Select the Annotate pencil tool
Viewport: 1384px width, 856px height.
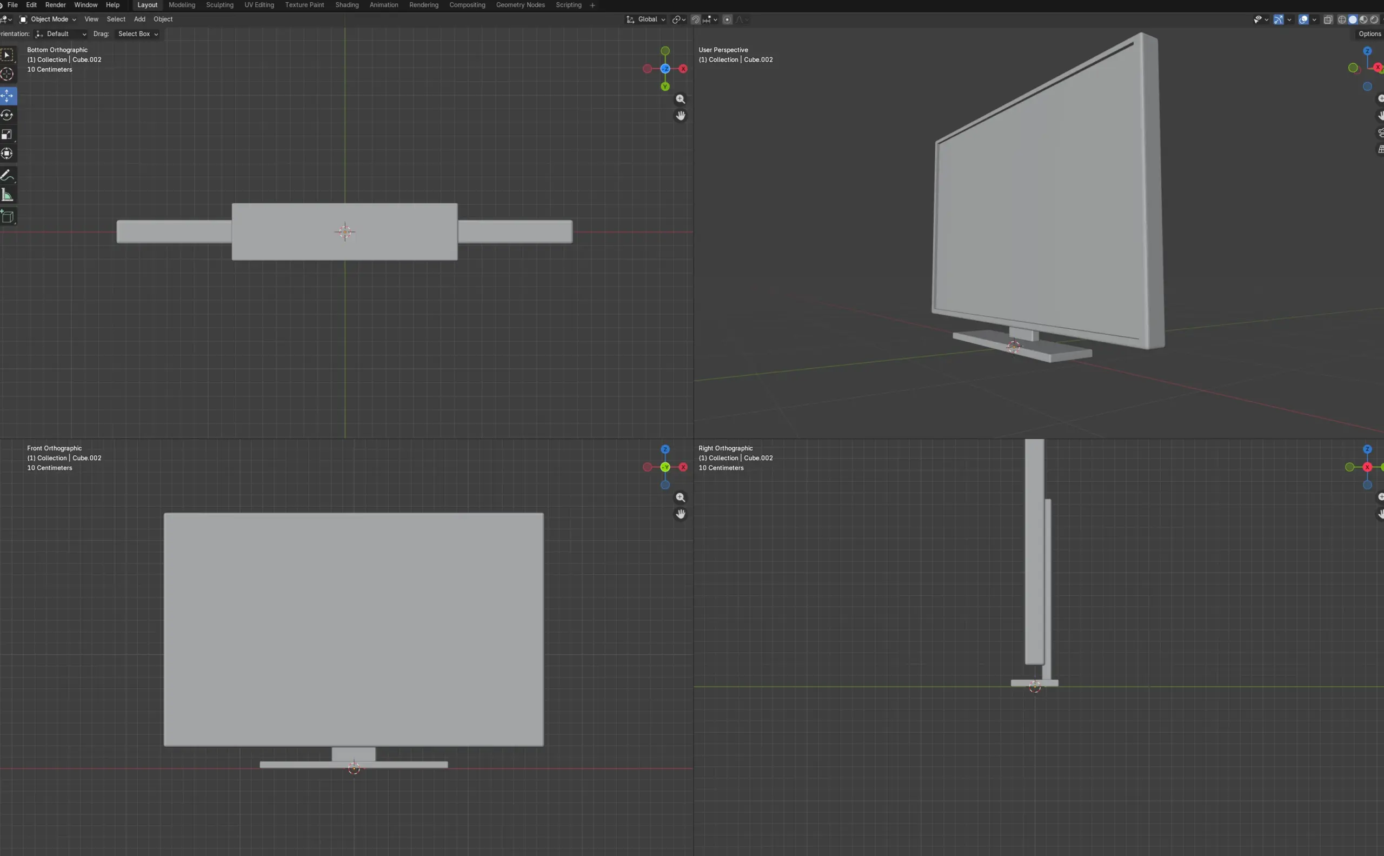click(8, 176)
